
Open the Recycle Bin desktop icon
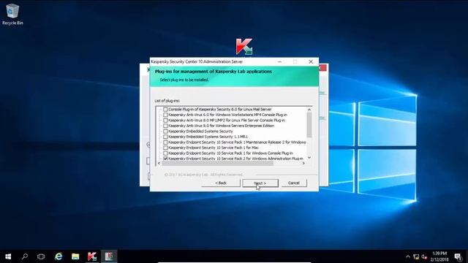click(x=12, y=15)
